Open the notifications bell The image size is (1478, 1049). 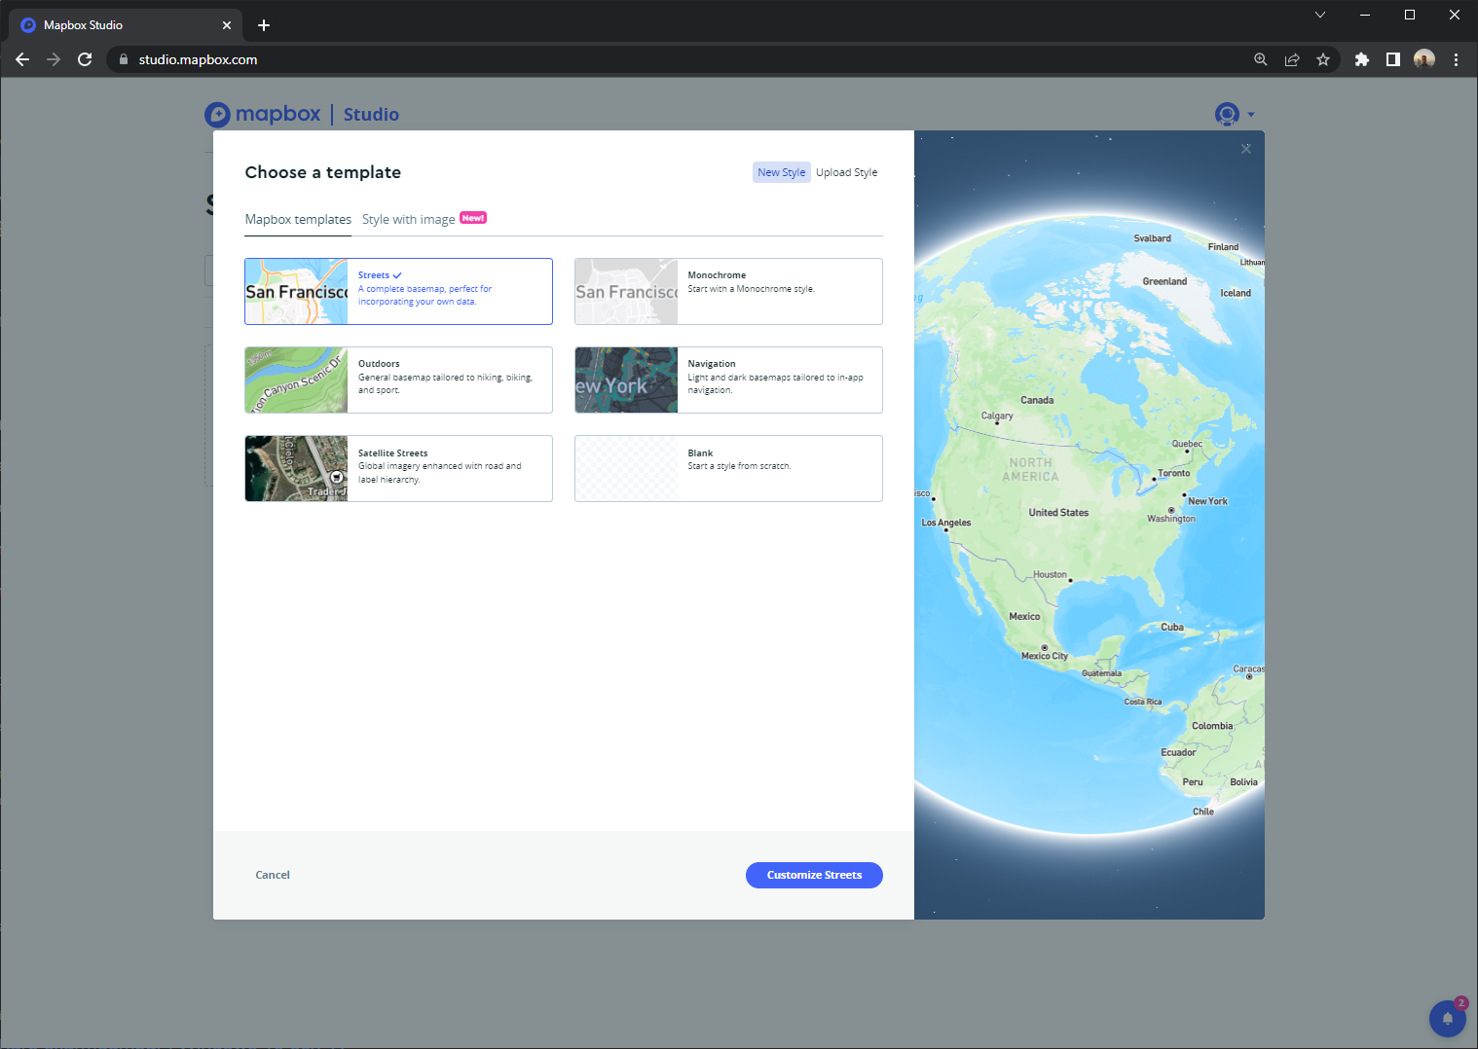coord(1448,1018)
